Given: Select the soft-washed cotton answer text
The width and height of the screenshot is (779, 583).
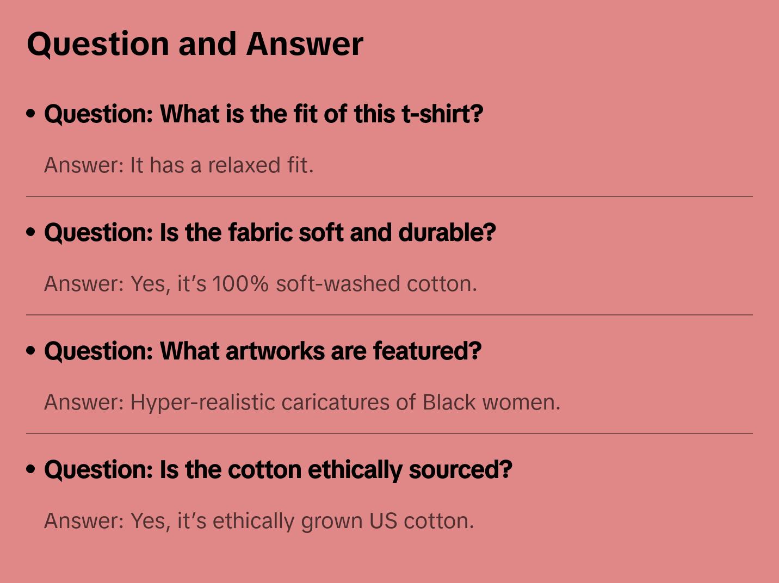Looking at the screenshot, I should 260,284.
